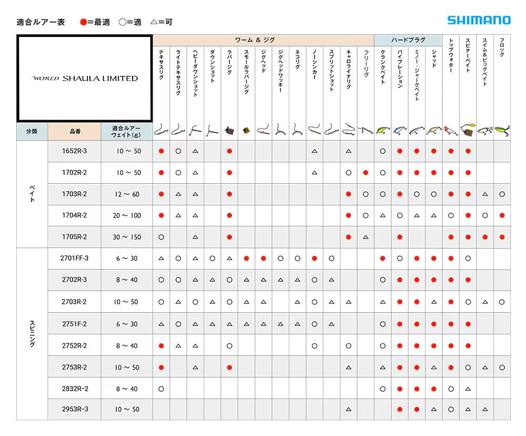526x436 pixels.
Task: Click the スピニング category cell
Action: pyautogui.click(x=32, y=333)
